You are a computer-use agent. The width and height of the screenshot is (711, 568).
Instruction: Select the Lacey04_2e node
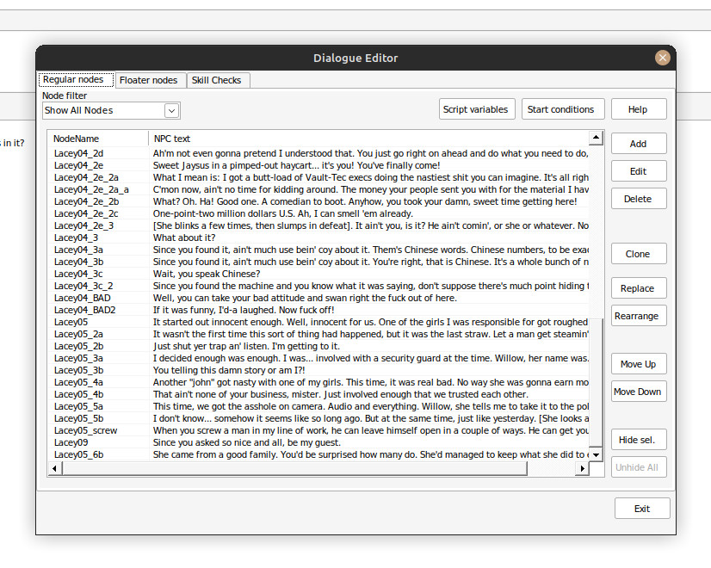[318, 165]
